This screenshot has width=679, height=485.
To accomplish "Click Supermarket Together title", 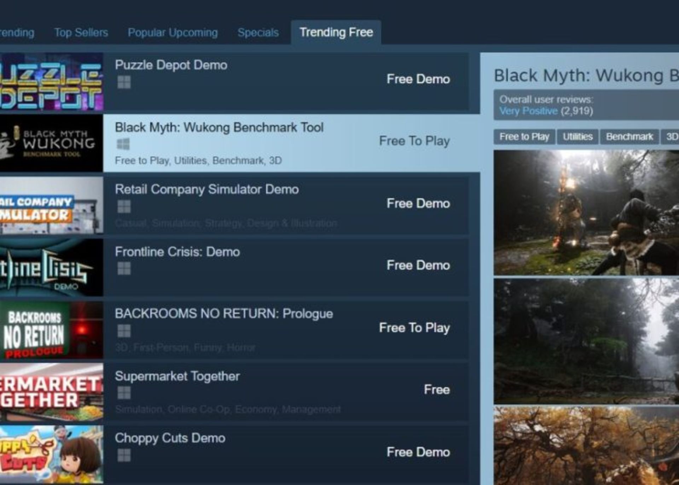I will pos(178,376).
